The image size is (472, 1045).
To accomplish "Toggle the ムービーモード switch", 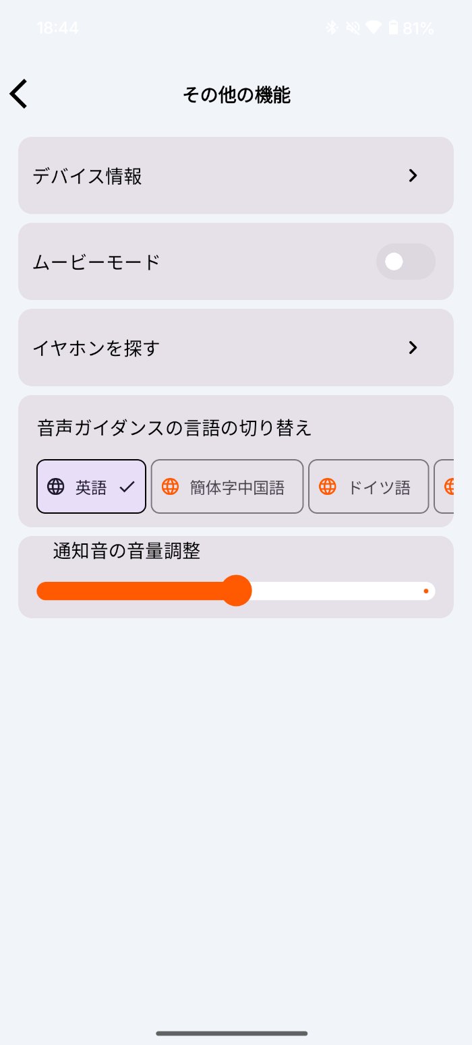I will [405, 262].
